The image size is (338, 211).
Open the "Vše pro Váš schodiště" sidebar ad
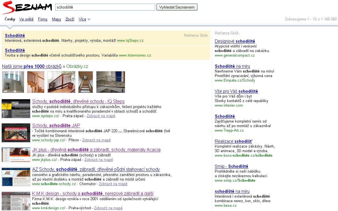[236, 91]
